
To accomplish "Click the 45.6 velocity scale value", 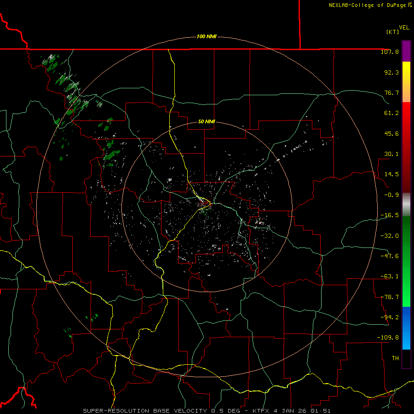I will (391, 133).
